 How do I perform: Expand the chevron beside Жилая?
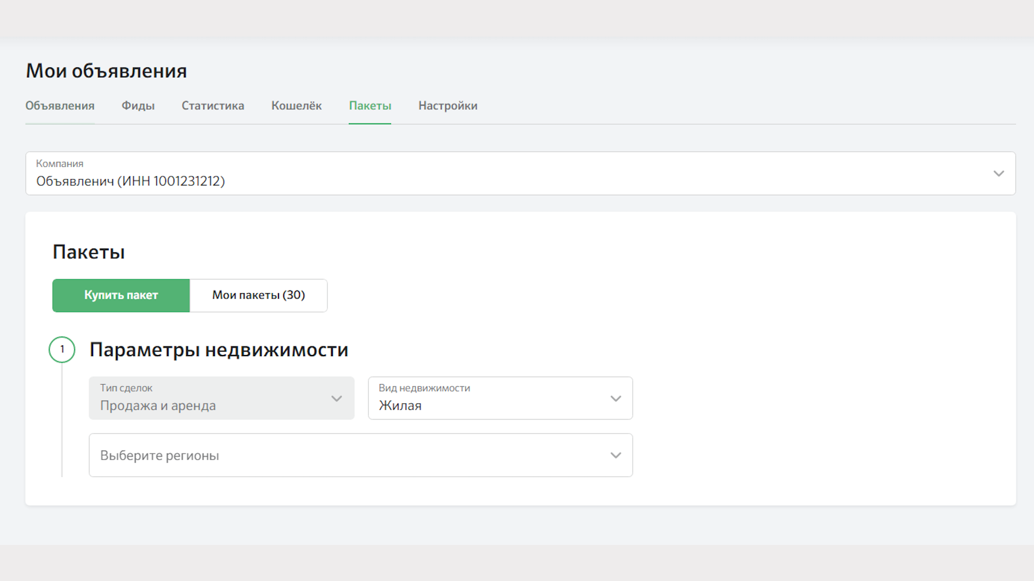(616, 399)
